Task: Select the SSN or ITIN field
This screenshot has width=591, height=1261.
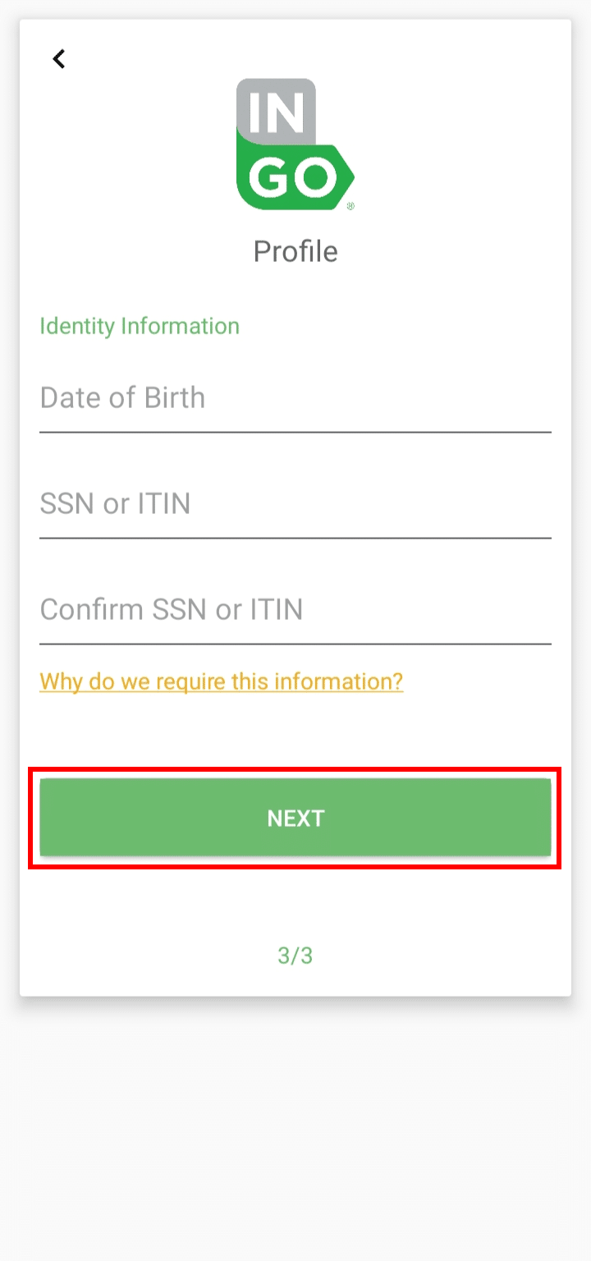Action: tap(295, 504)
